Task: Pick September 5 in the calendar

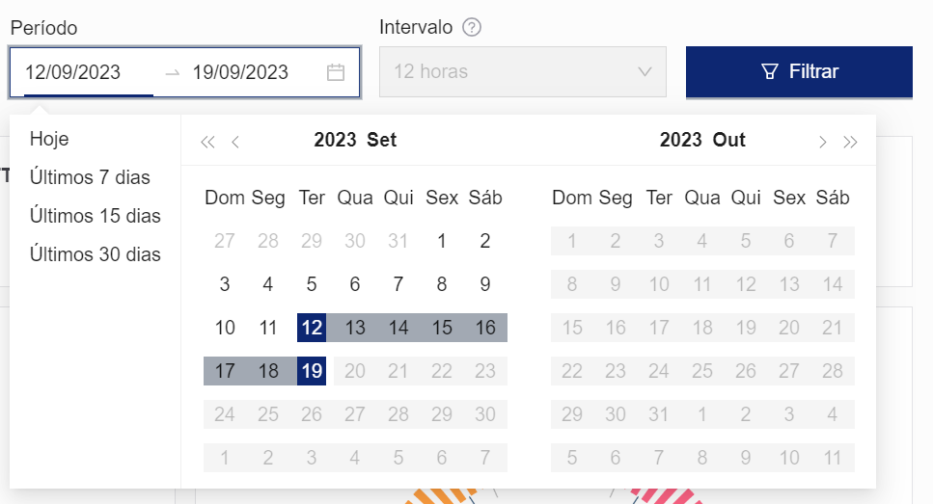Action: [312, 284]
